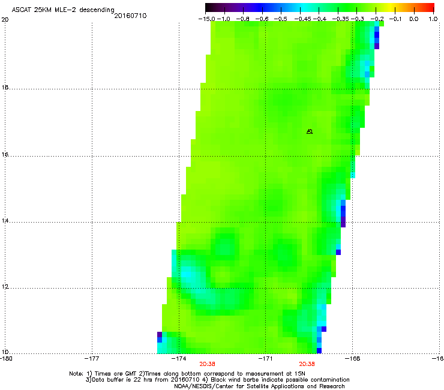Click the color bar's dark purple end
The height and width of the screenshot is (390, 444).
tap(211, 7)
